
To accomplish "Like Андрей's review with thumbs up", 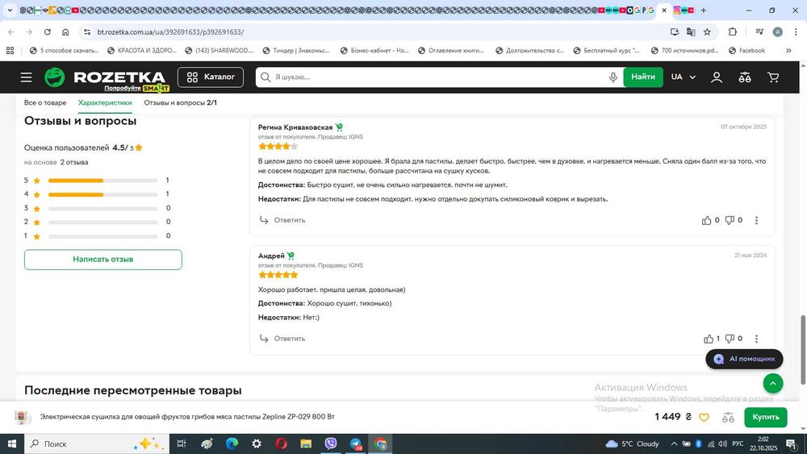I will [709, 339].
